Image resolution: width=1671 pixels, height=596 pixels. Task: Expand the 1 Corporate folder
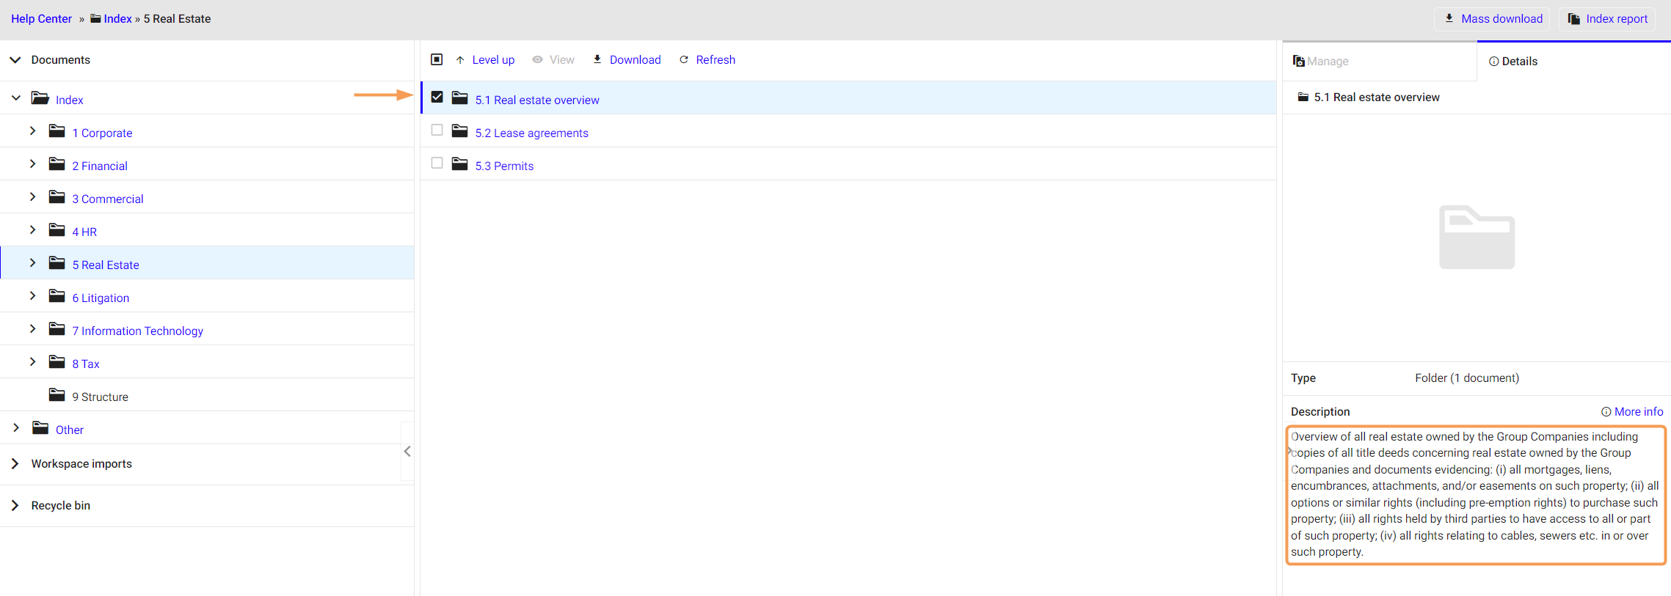32,131
